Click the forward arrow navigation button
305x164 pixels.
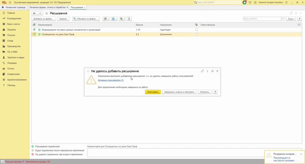[40, 13]
